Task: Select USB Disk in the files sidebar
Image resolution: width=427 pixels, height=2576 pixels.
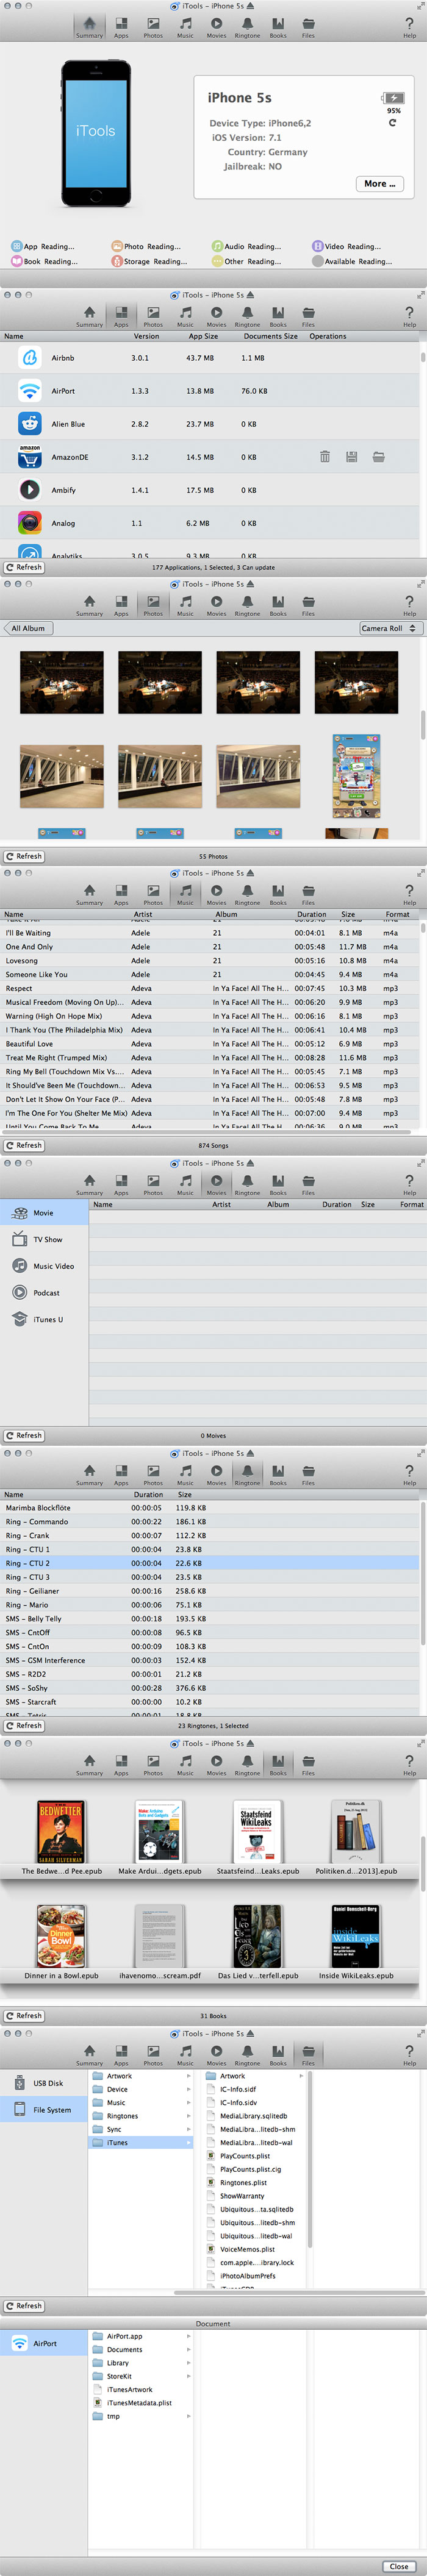Action: [x=44, y=2083]
